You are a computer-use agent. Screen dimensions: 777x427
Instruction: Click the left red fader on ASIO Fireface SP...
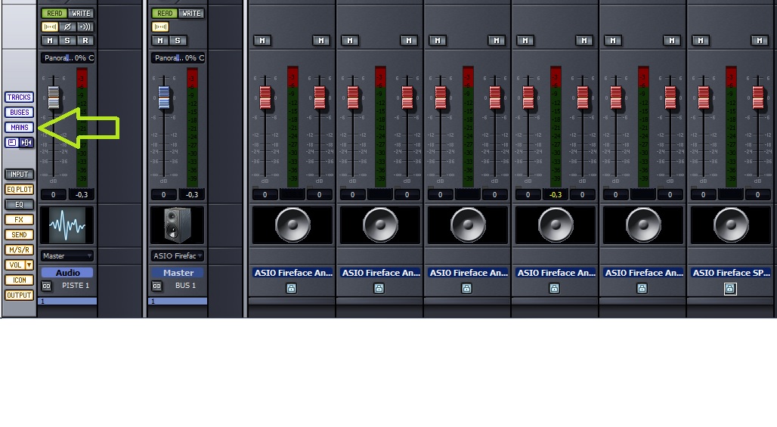click(704, 97)
